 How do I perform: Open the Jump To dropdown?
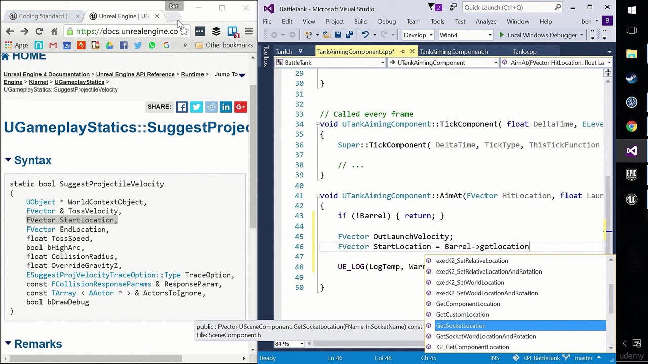point(230,75)
